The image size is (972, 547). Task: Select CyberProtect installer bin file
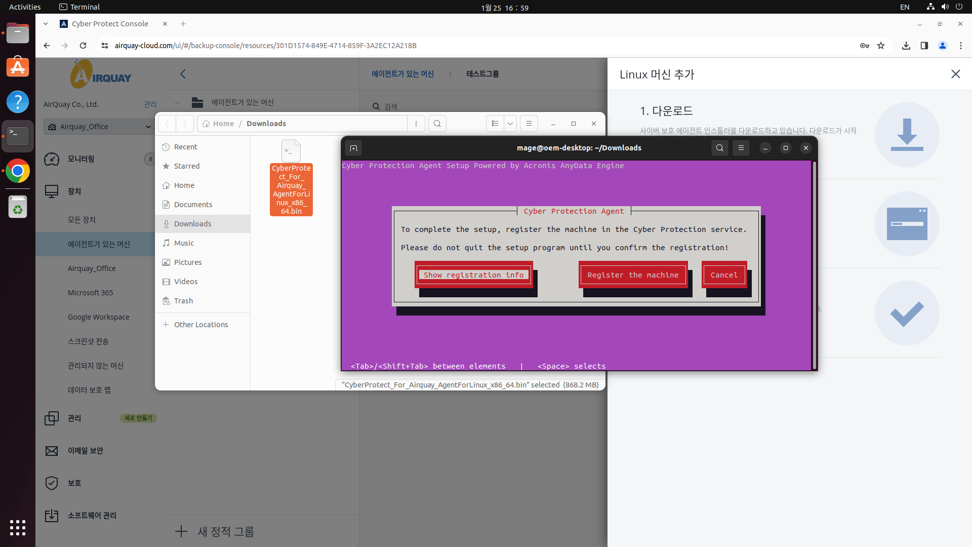[291, 178]
